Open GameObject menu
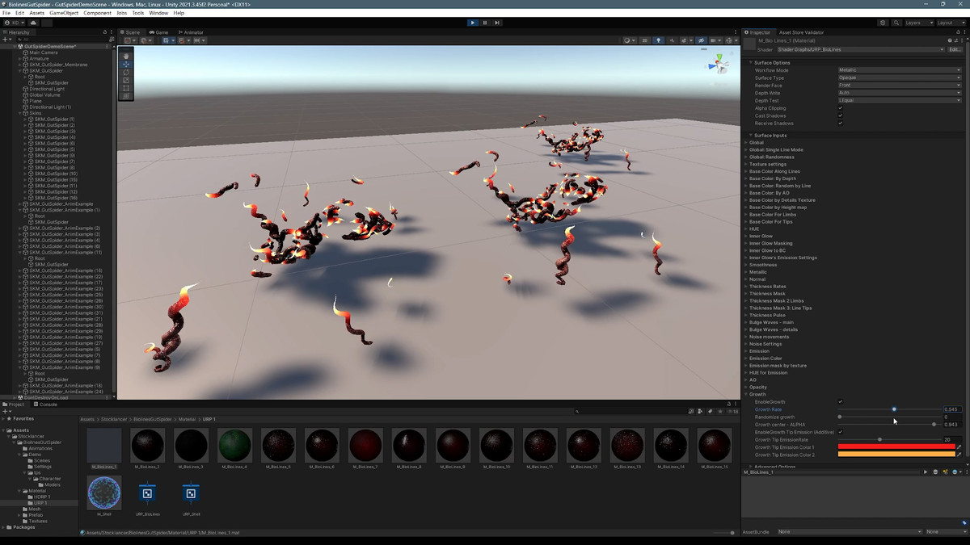 64,13
